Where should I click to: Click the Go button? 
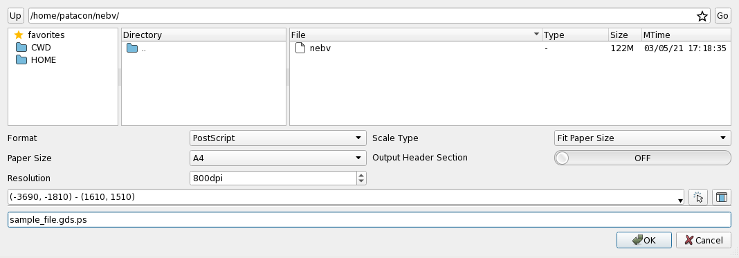(722, 15)
